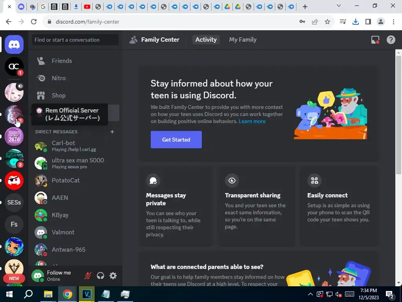
Task: Open DM with PotatoCat
Action: (75, 180)
